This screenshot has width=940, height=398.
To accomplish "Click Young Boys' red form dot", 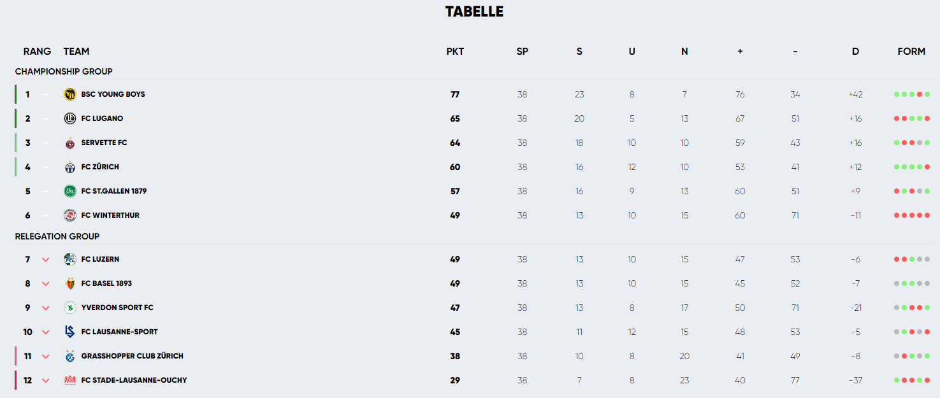I will pyautogui.click(x=920, y=94).
